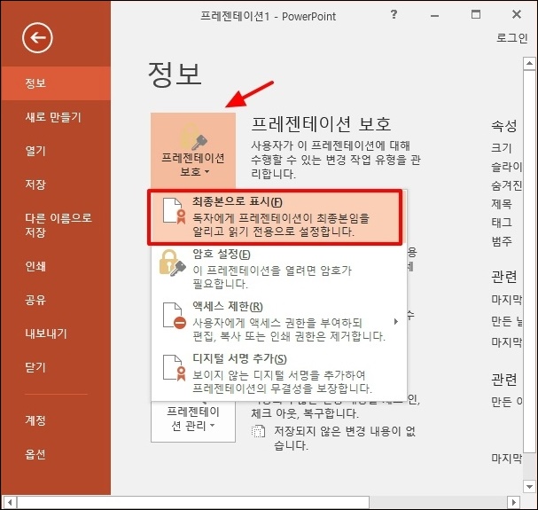Click the 저장되지 않은 변경 내용이 없습니다 text
Screen dimensions: 538x510
pos(345,438)
